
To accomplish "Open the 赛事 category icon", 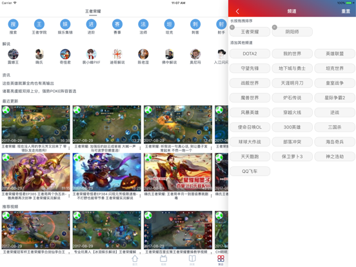I will click(117, 25).
